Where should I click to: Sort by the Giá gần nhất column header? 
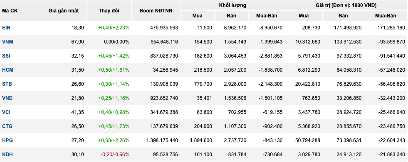point(64,11)
